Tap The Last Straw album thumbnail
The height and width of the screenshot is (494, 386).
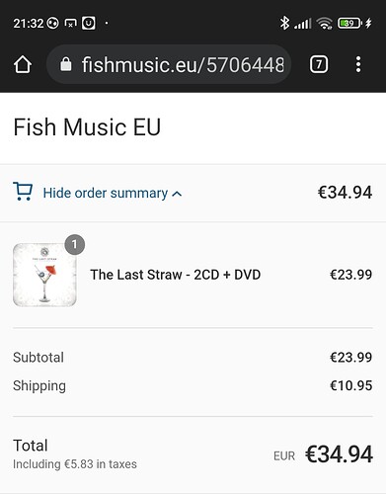pyautogui.click(x=44, y=275)
